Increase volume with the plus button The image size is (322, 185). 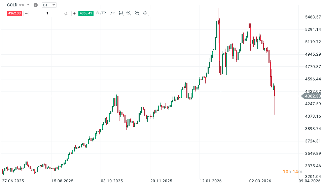coord(74,13)
